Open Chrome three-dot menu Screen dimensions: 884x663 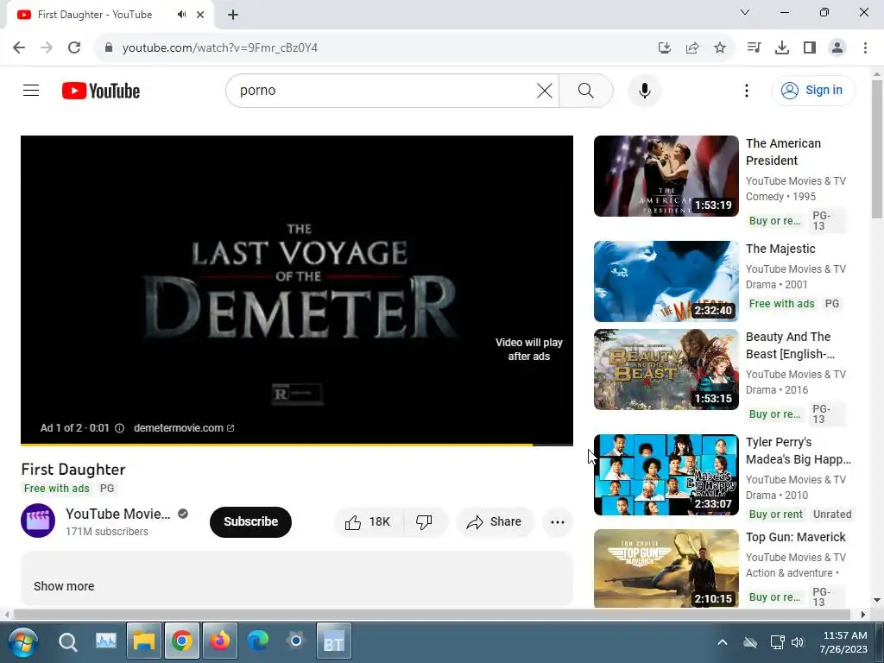click(865, 48)
